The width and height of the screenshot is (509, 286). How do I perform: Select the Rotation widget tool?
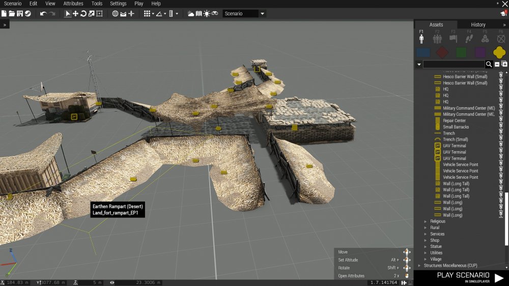(83, 14)
